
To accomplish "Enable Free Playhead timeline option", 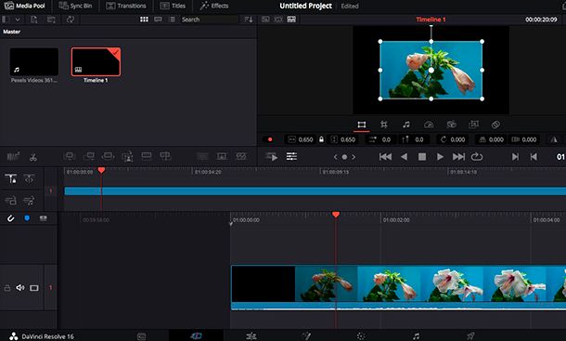I will point(29,178).
